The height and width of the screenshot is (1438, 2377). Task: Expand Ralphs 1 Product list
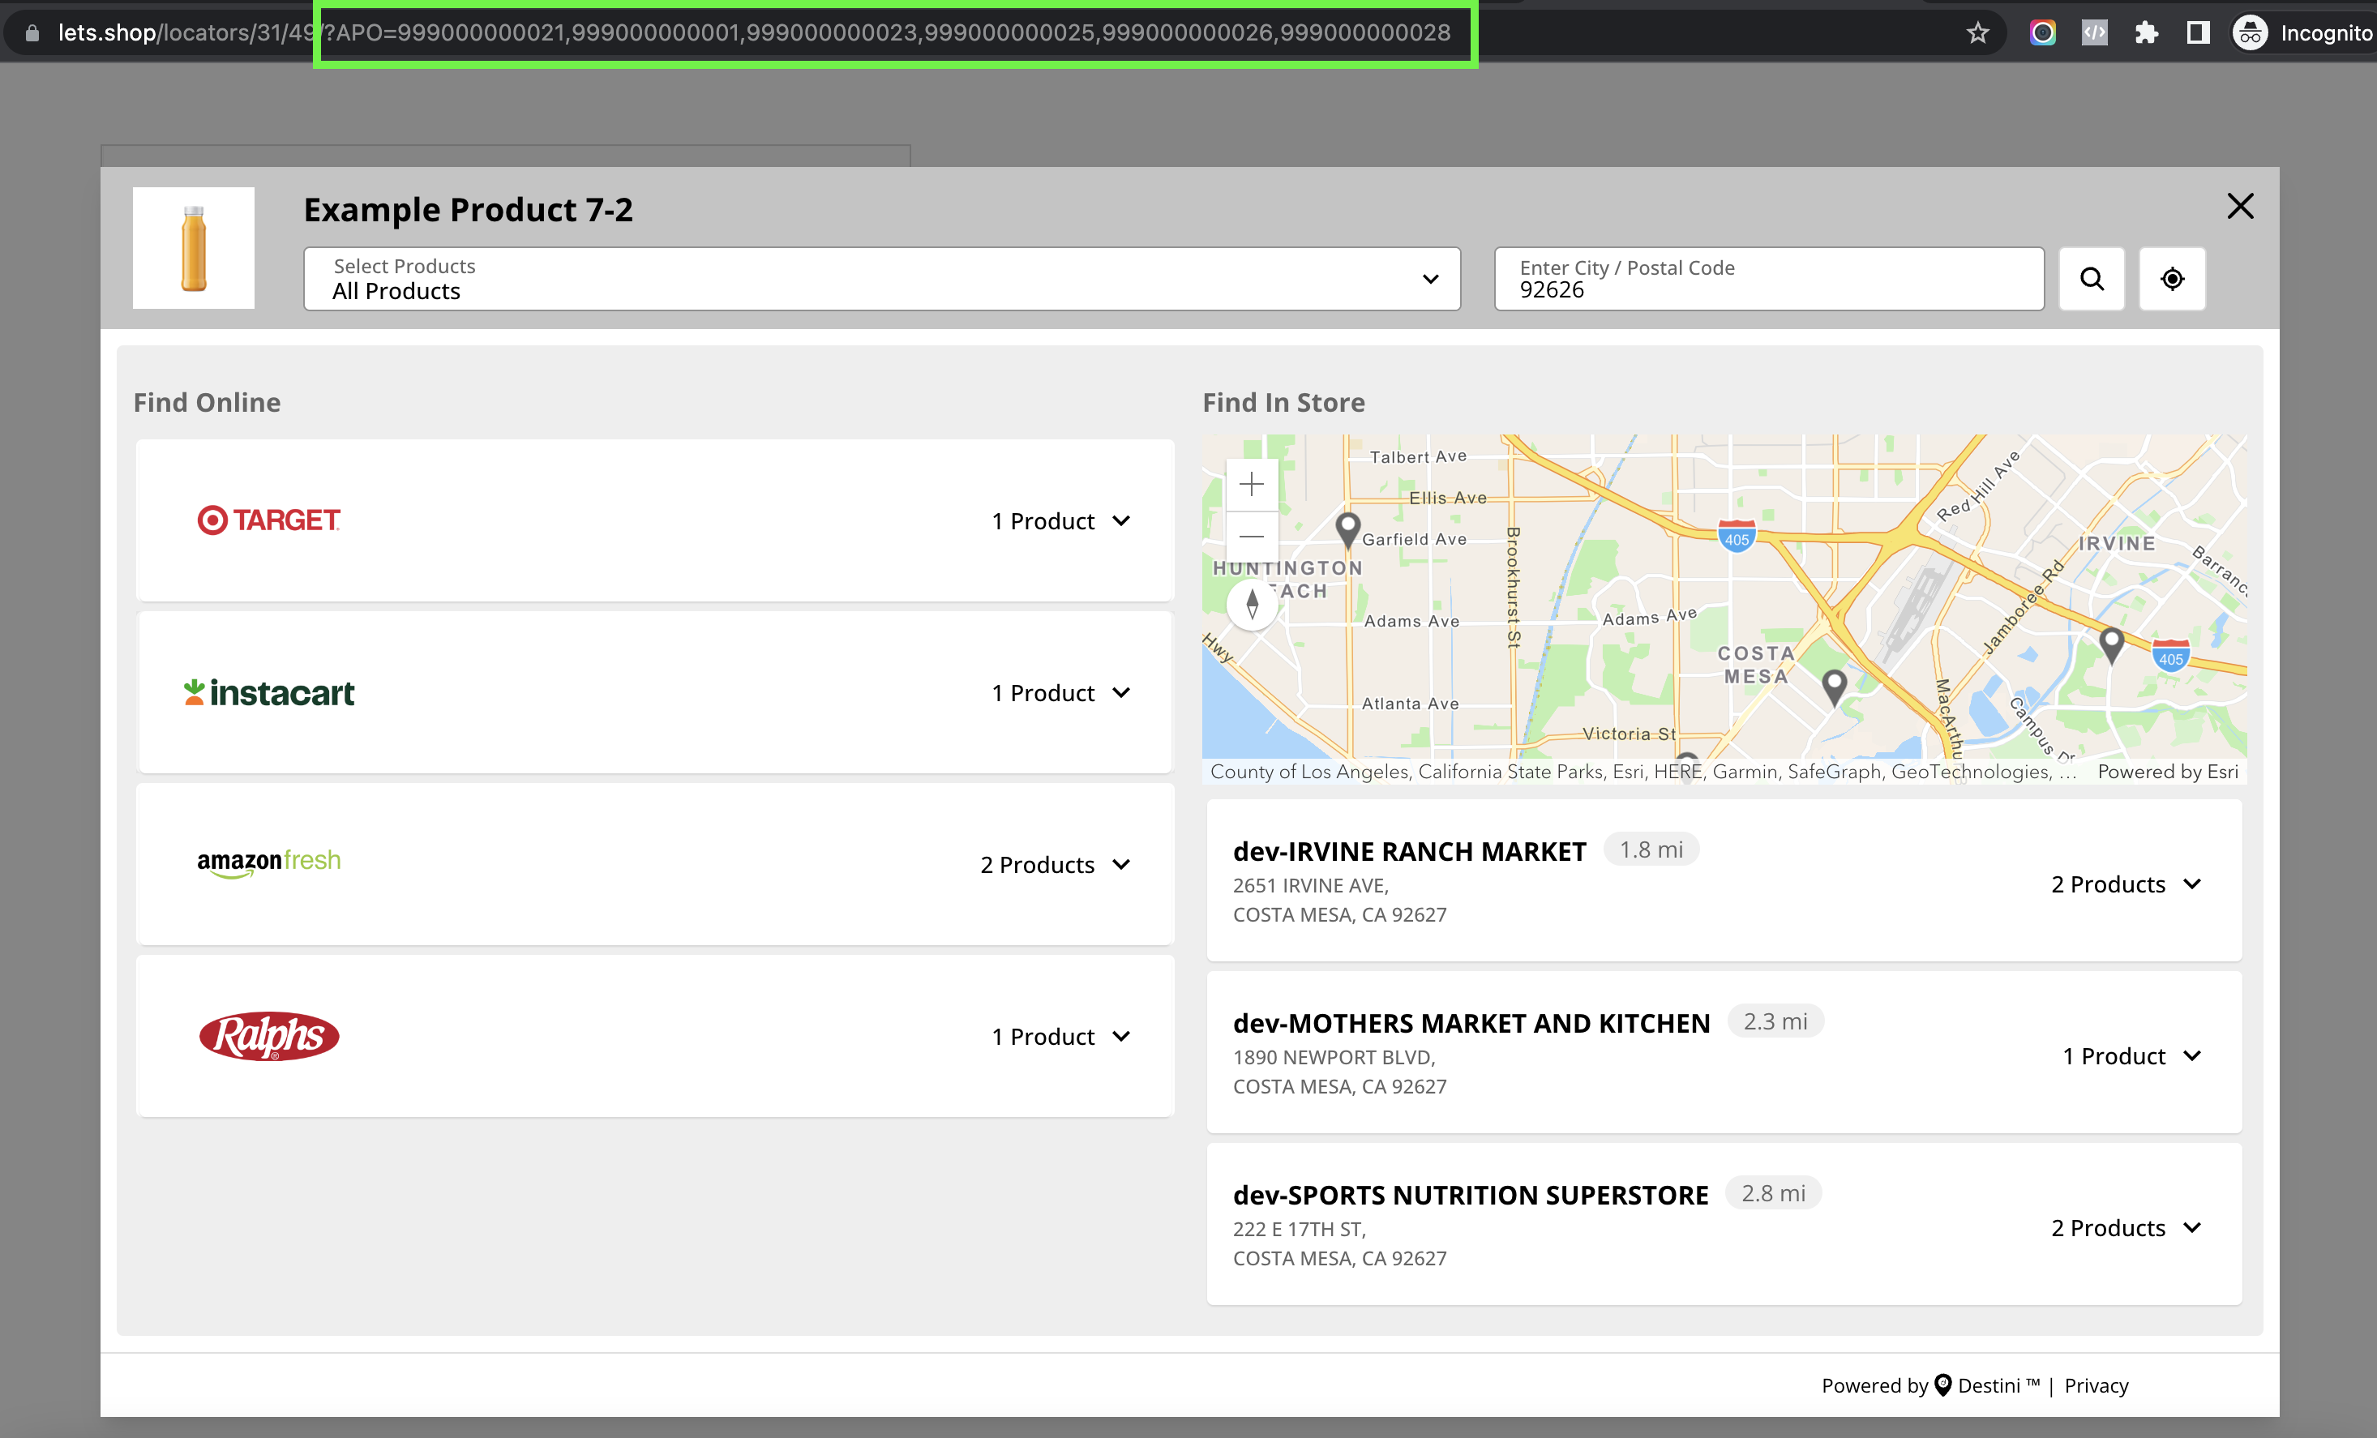click(1060, 1036)
